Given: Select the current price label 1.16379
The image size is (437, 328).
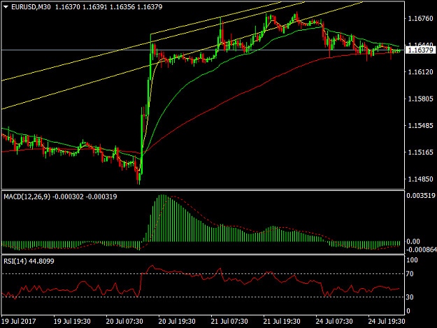Looking at the screenshot, I should coord(420,50).
